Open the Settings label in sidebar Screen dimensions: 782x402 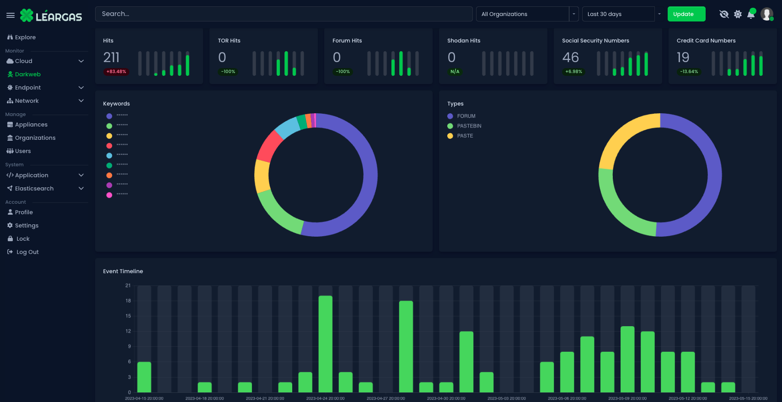coord(27,226)
